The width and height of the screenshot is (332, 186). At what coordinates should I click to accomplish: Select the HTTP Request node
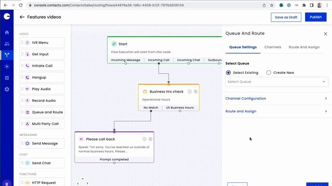click(x=42, y=182)
